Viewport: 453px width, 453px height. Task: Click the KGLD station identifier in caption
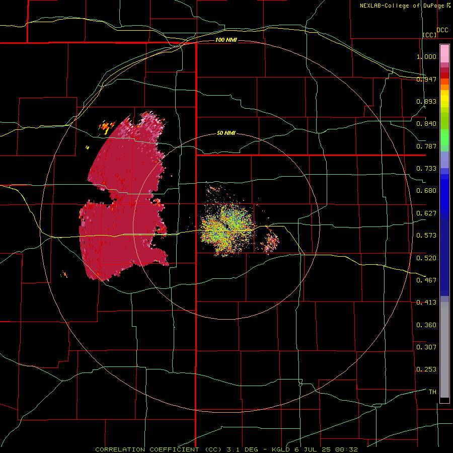pos(282,449)
